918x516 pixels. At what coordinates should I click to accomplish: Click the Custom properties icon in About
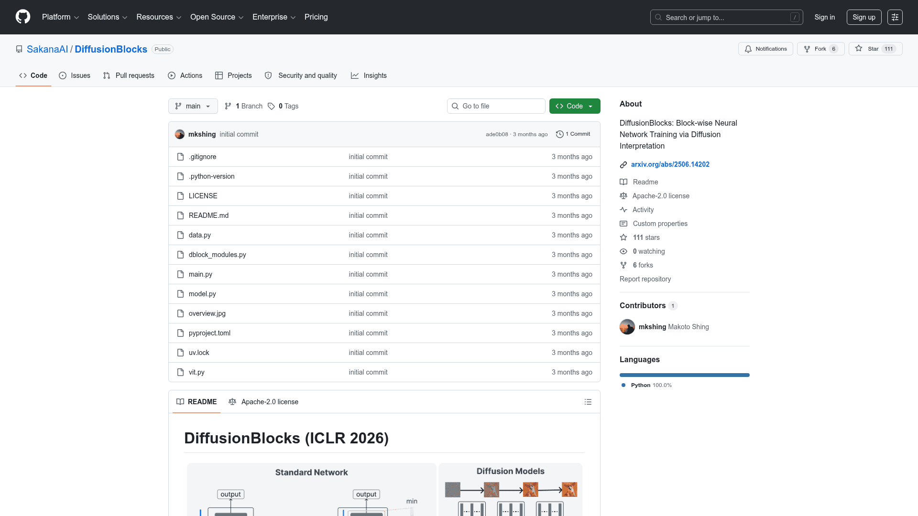(x=623, y=224)
